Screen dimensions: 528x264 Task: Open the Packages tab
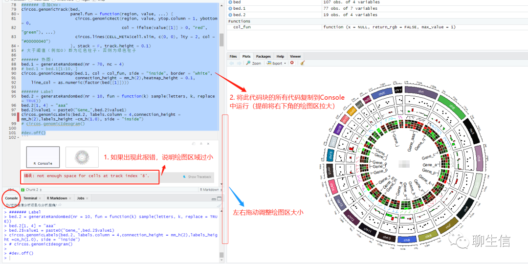click(264, 56)
